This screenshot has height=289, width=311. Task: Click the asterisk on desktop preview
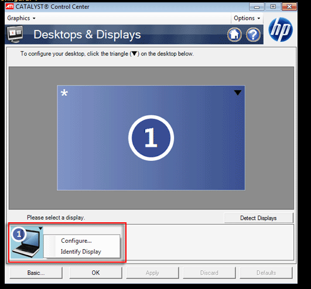(64, 92)
